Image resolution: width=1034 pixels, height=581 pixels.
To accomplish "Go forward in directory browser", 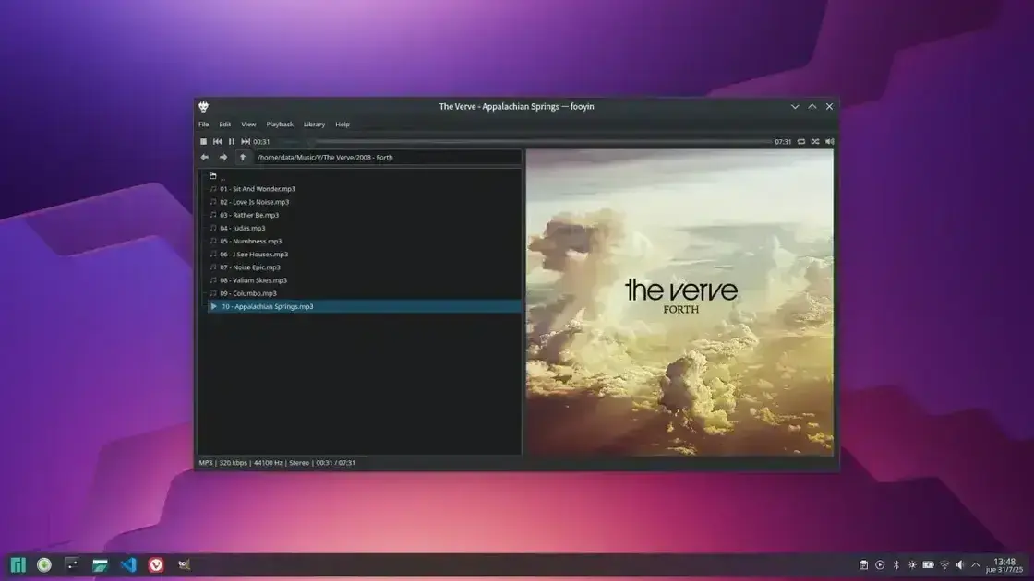I will [222, 158].
